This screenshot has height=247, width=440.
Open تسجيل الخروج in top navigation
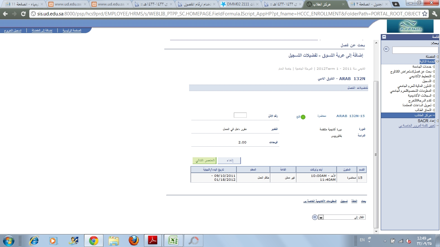13,31
